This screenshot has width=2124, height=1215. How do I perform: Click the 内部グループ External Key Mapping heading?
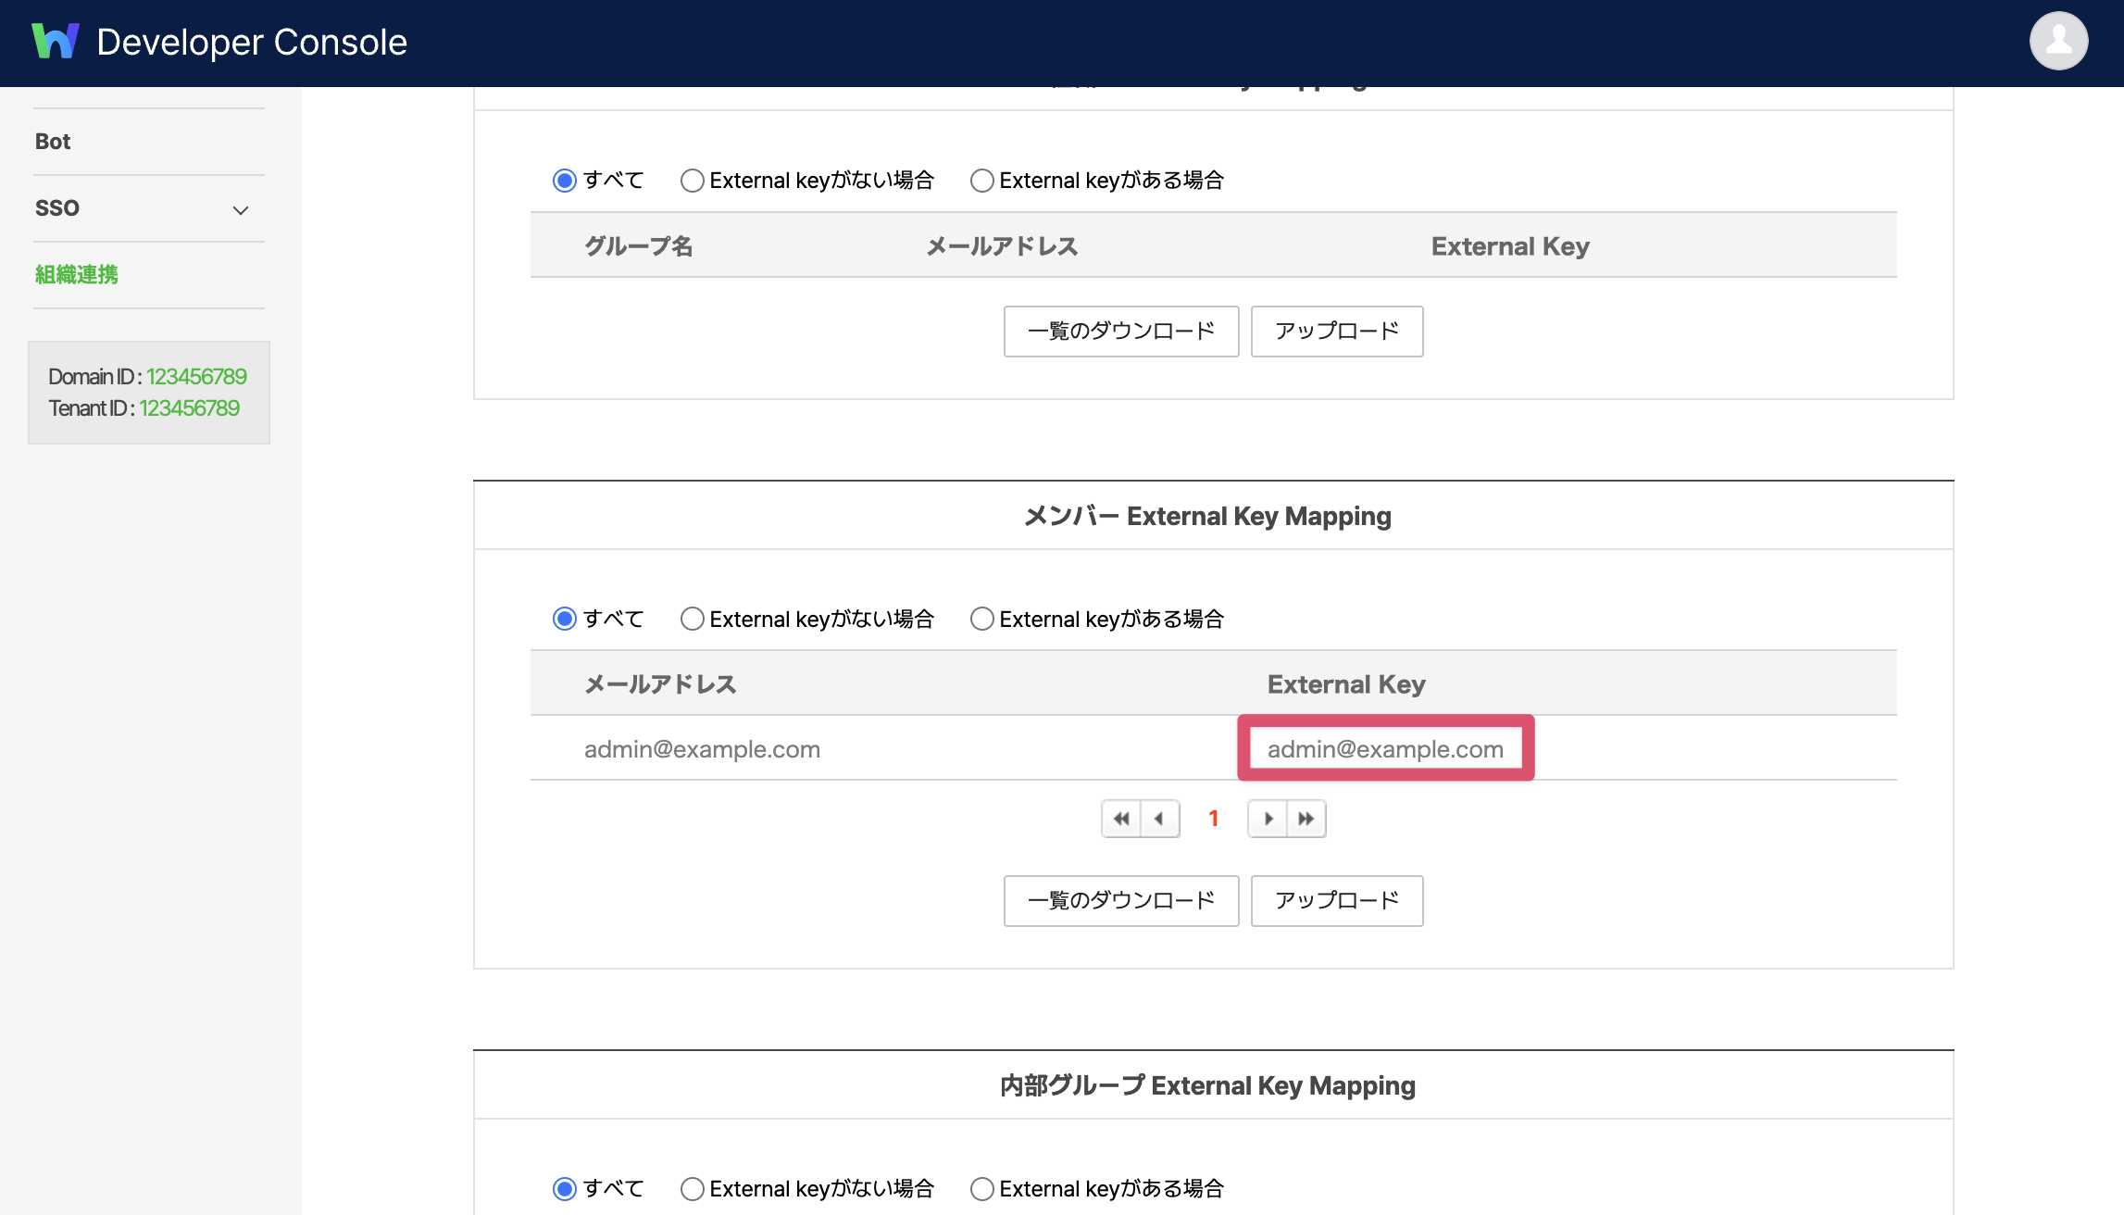coord(1207,1085)
